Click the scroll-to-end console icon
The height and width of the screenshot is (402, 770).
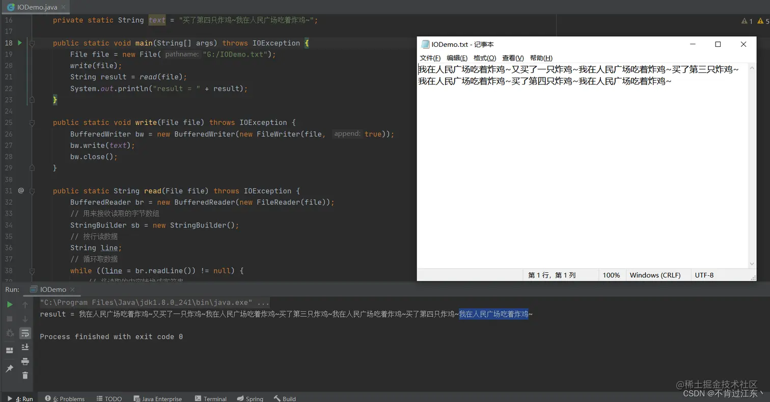pos(25,347)
